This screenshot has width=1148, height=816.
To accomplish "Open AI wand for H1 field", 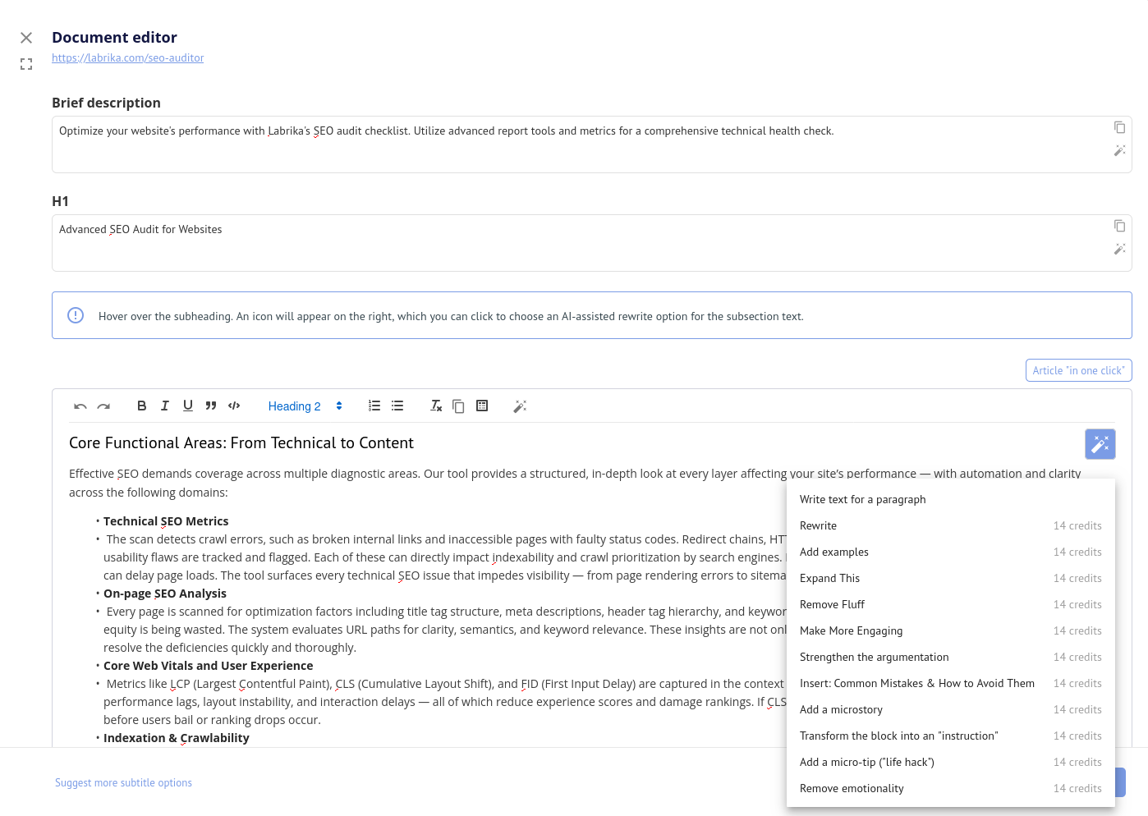I will (x=1119, y=249).
